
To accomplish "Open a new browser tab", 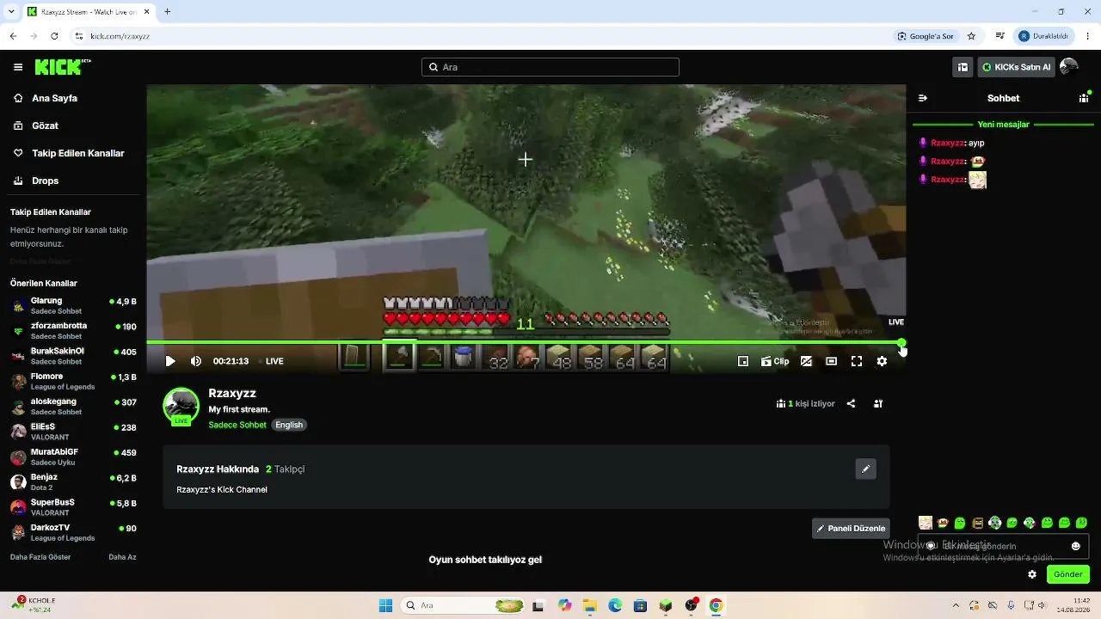I will pos(167,11).
